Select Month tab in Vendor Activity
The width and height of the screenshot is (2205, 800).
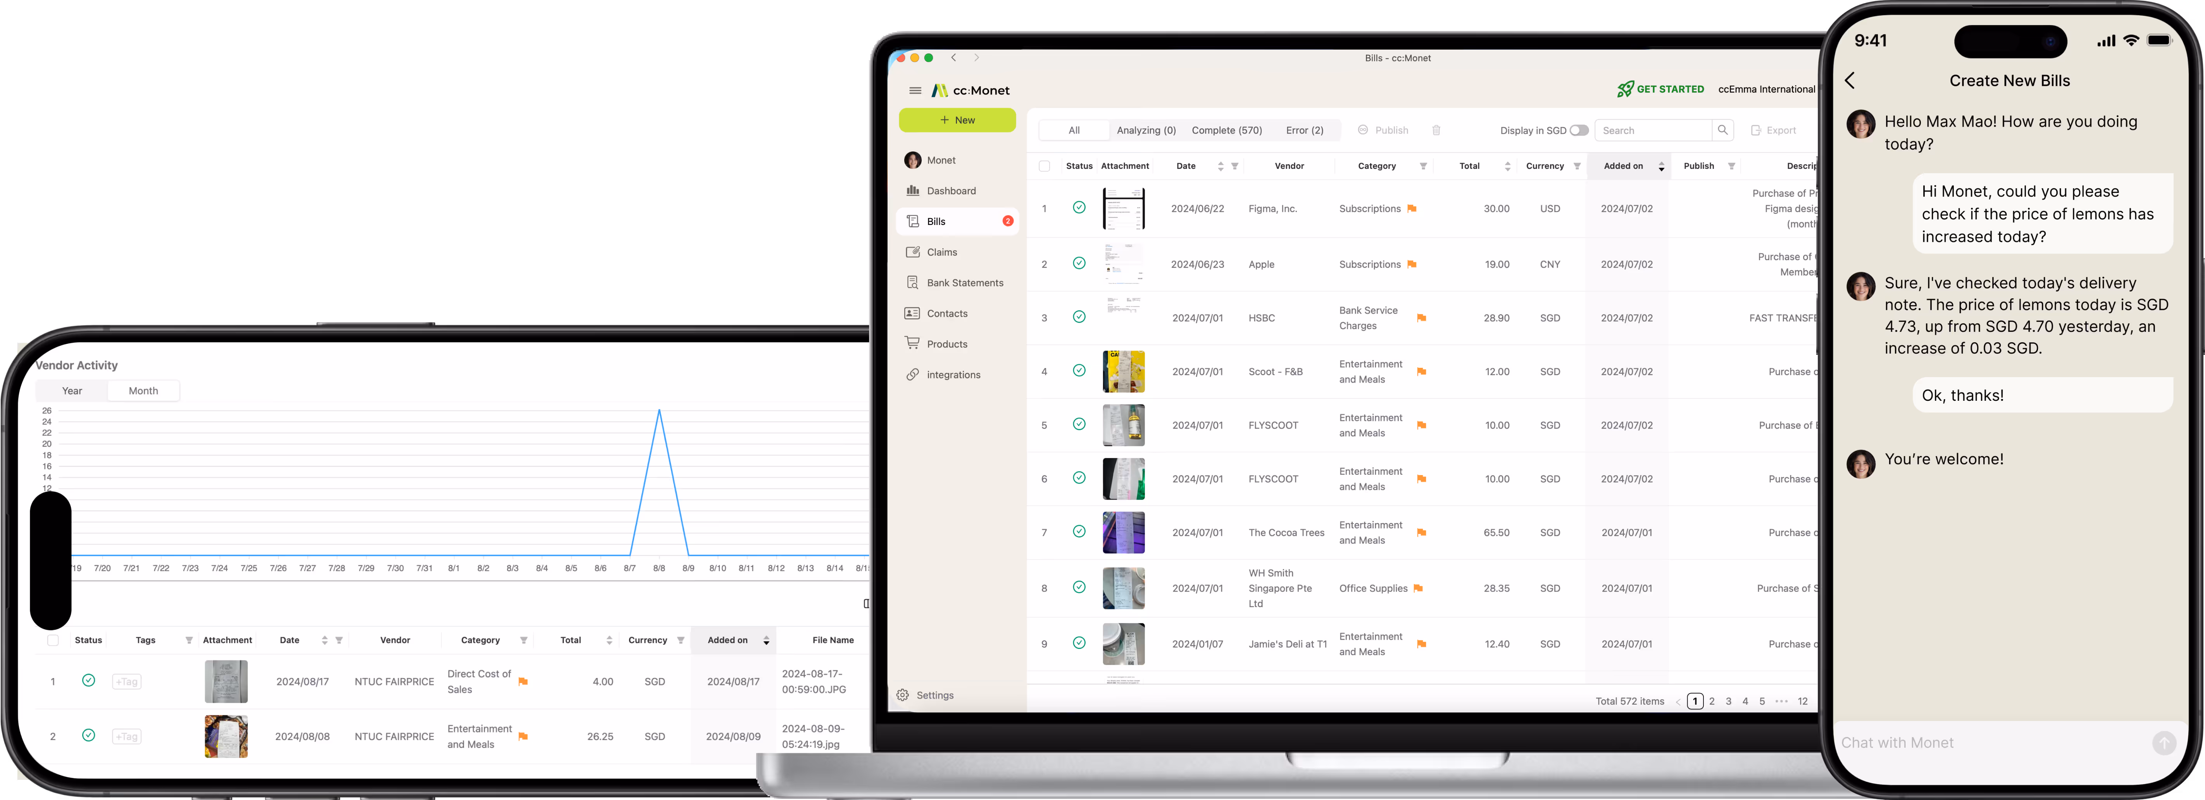[x=143, y=391]
